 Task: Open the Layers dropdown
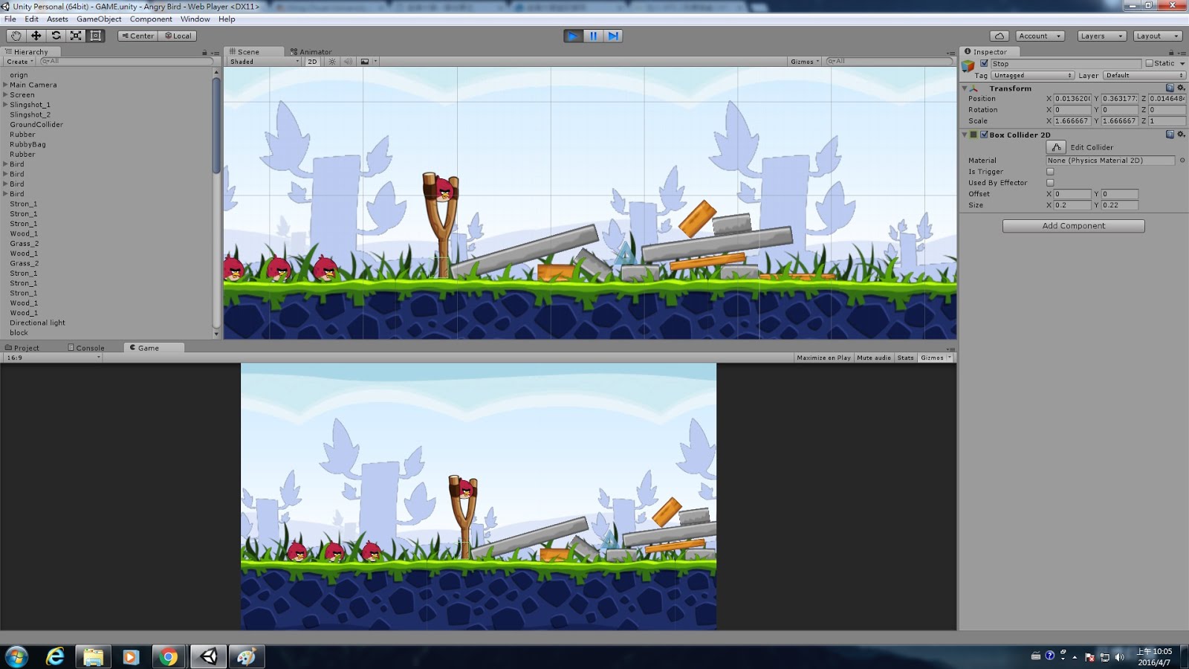click(x=1101, y=36)
